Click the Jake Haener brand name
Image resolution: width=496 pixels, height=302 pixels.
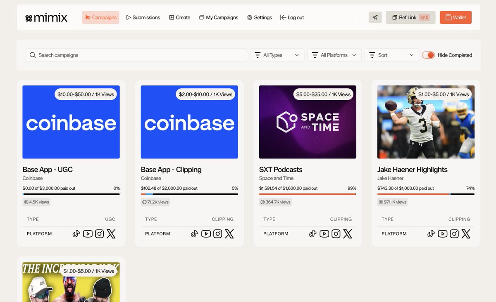(x=390, y=178)
